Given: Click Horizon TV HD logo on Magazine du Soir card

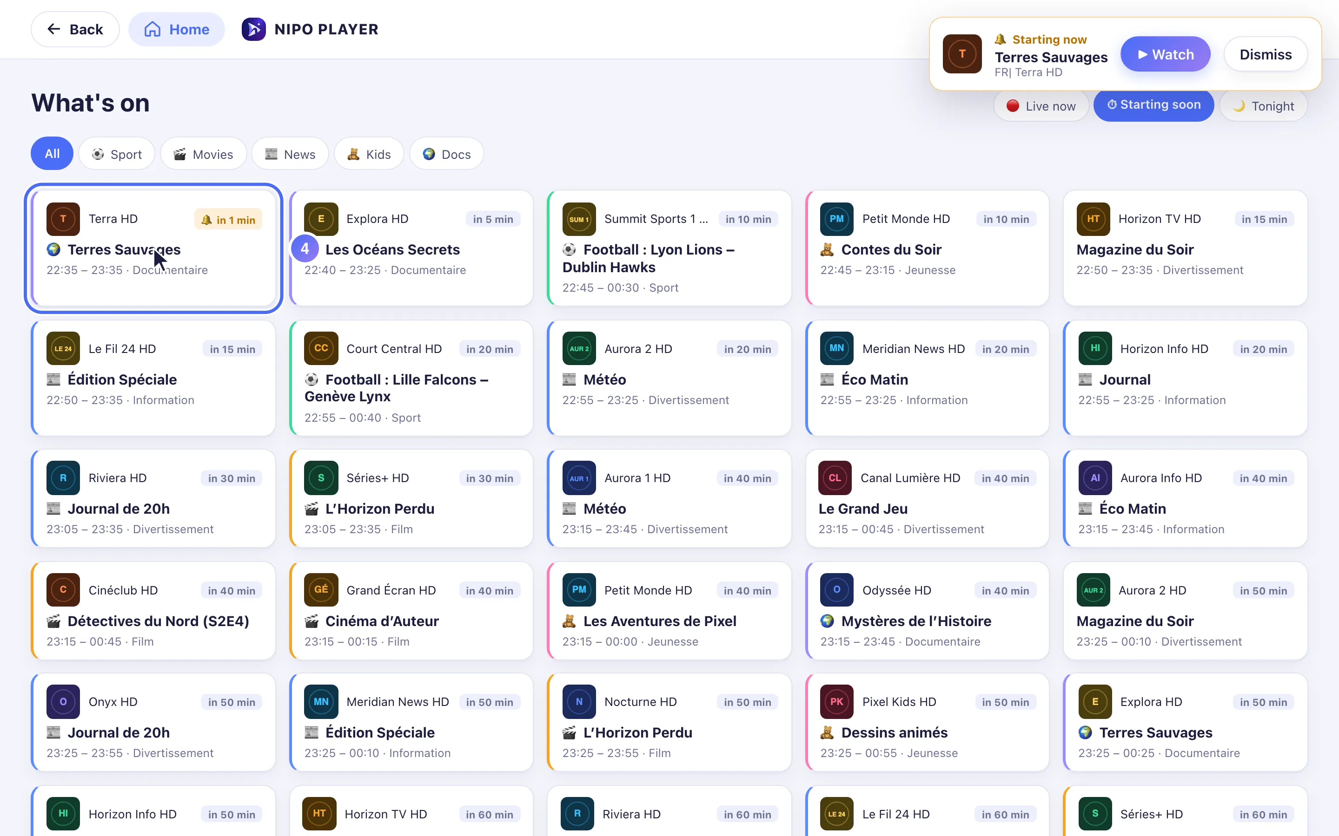Looking at the screenshot, I should pos(1094,219).
